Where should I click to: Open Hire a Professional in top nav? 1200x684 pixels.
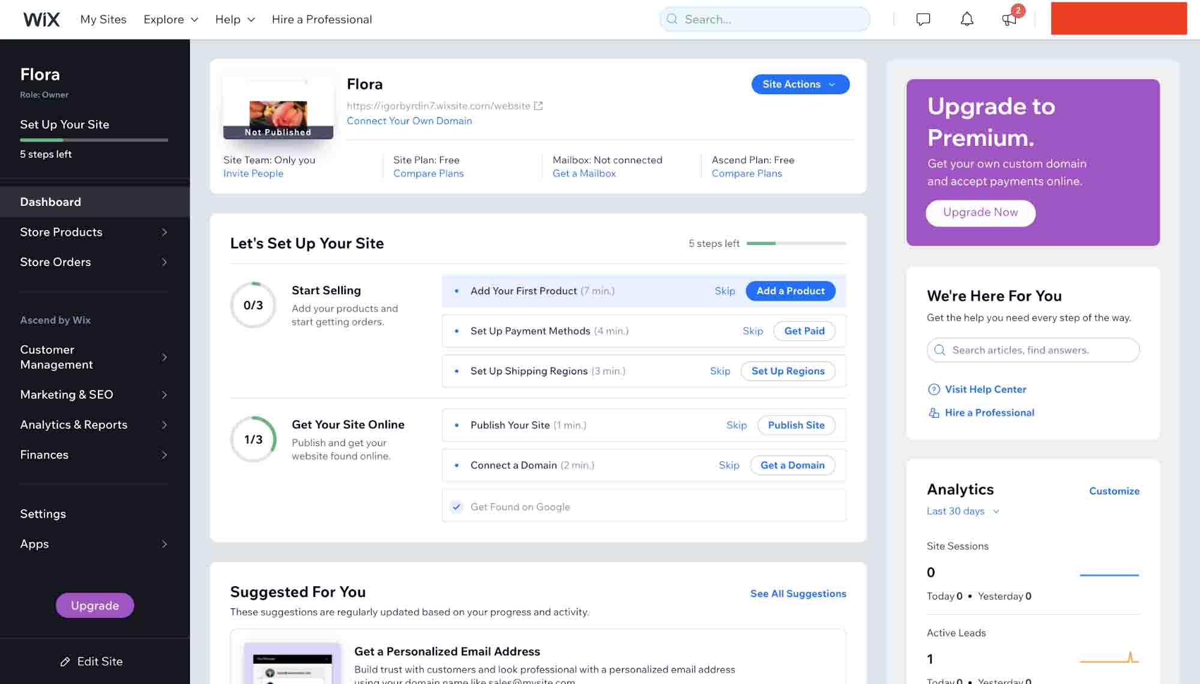click(x=322, y=19)
